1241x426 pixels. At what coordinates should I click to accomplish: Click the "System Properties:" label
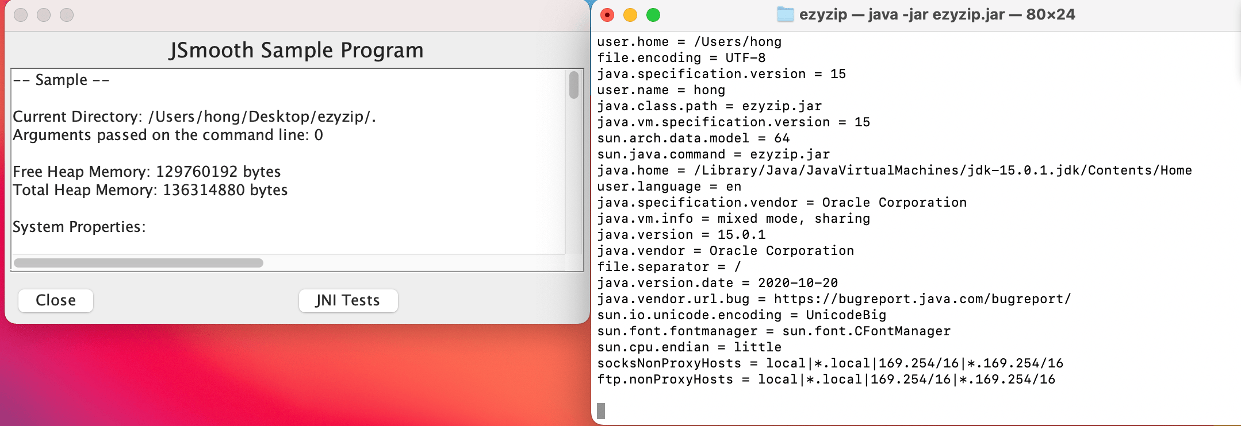(79, 227)
